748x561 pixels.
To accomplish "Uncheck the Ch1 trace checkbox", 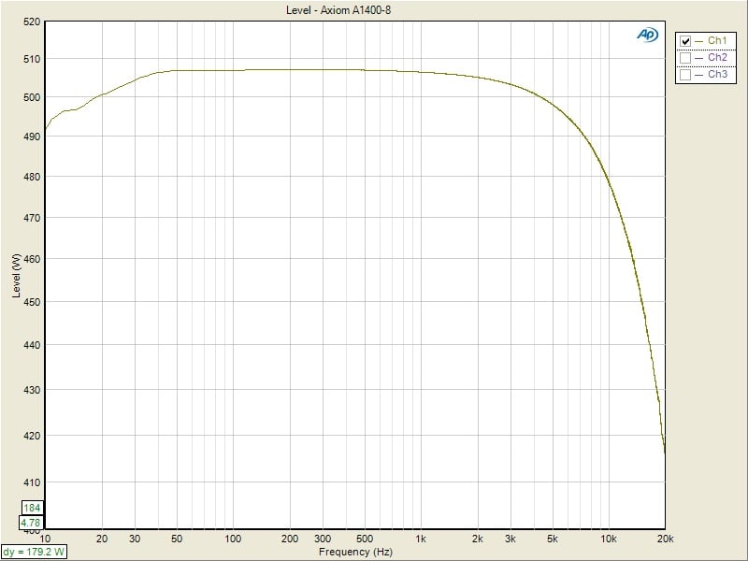I will (x=685, y=41).
